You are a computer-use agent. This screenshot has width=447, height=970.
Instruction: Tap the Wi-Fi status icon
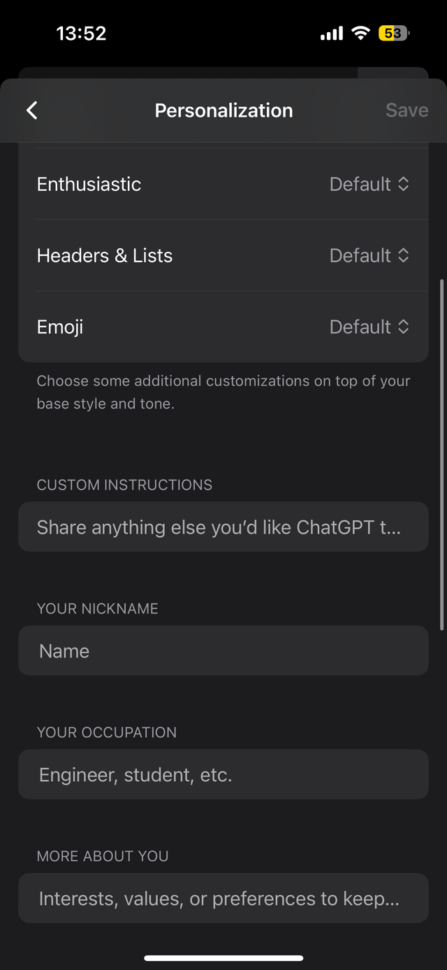(x=360, y=33)
